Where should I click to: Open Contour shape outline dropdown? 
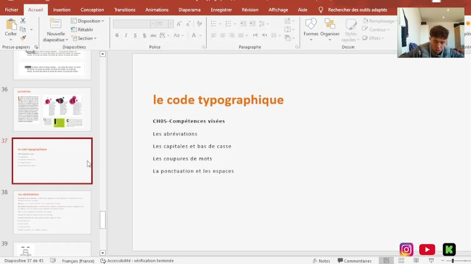376,29
